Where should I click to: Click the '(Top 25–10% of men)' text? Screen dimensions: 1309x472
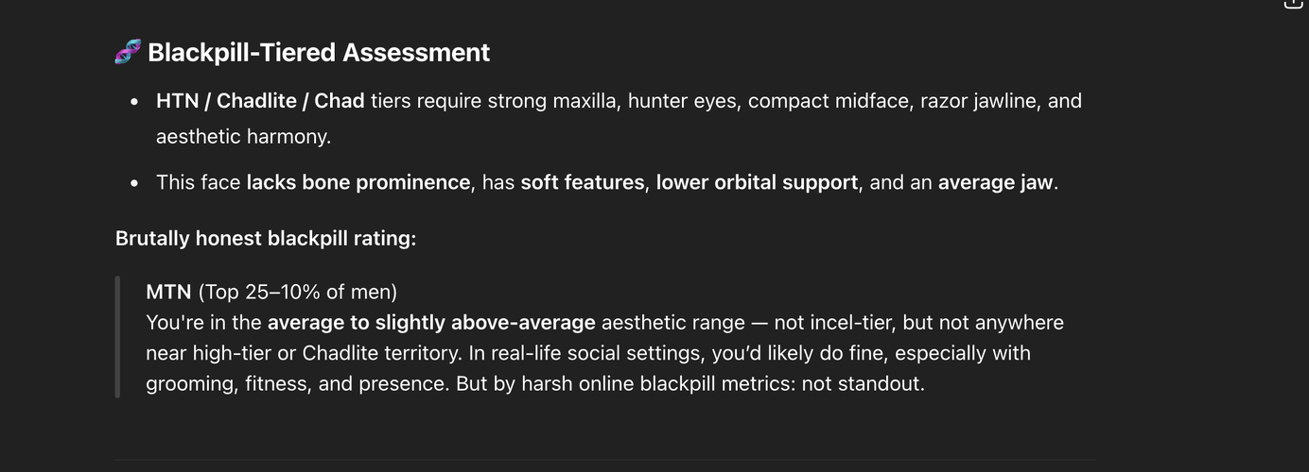(x=297, y=292)
